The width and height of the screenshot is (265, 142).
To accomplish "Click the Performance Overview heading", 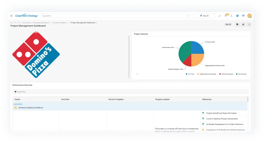I will click(22, 85).
